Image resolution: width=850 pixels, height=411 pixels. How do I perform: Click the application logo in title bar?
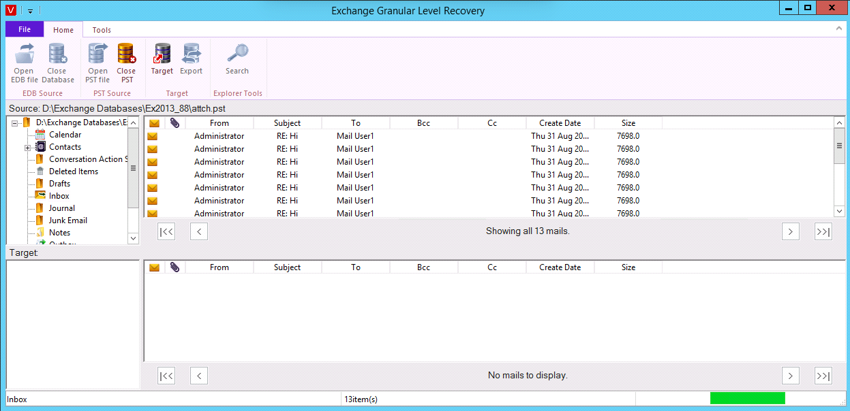[10, 10]
